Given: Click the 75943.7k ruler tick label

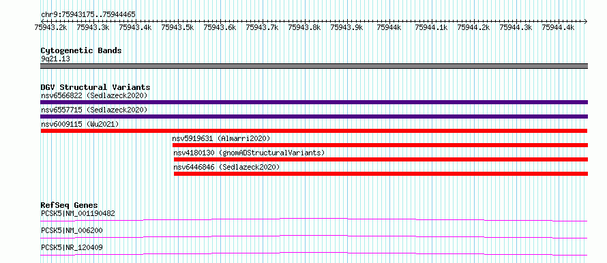Looking at the screenshot, I should click(x=262, y=27).
